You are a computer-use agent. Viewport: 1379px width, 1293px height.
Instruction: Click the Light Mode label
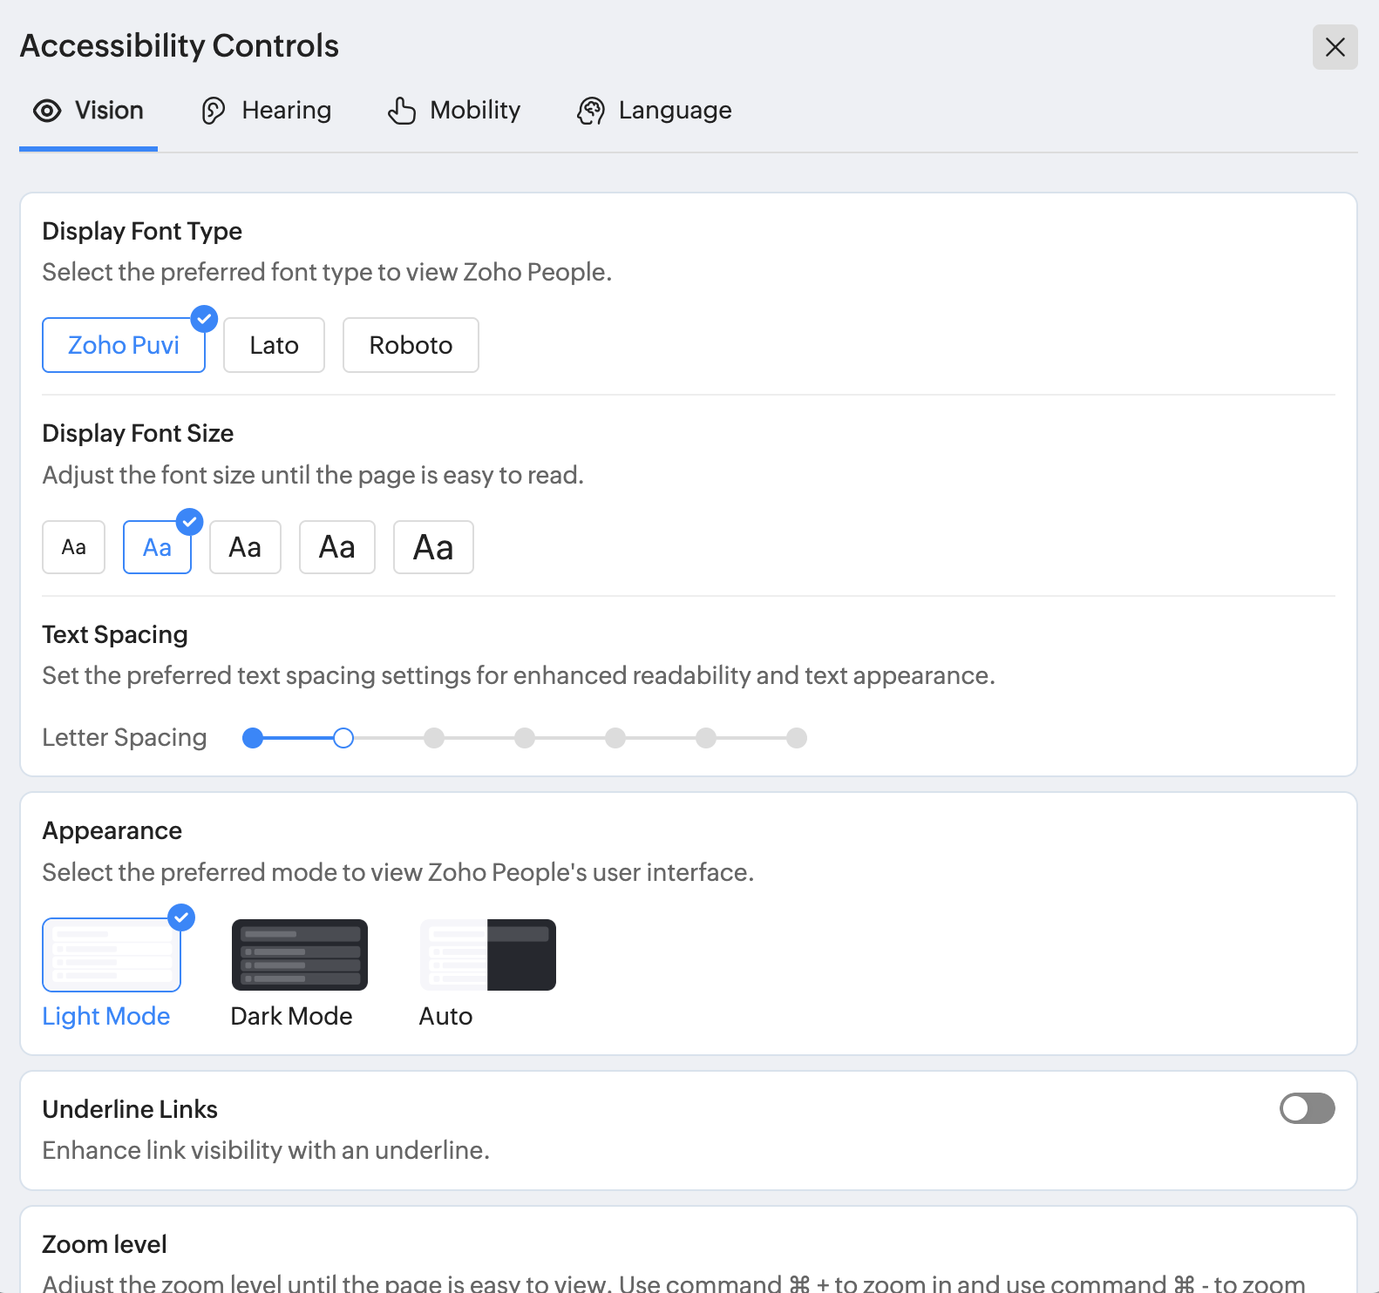click(x=106, y=1016)
